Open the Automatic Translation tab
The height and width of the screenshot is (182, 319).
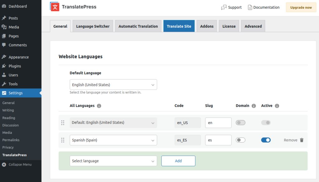tap(138, 26)
